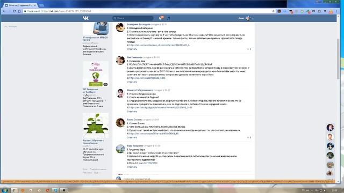Click system tray volume icon
The width and height of the screenshot is (344, 193).
coord(325,190)
